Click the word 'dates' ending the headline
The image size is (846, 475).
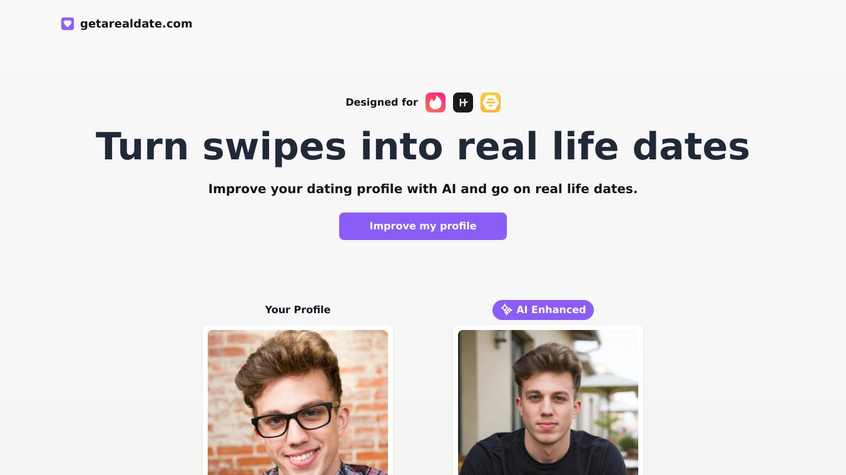(x=691, y=146)
